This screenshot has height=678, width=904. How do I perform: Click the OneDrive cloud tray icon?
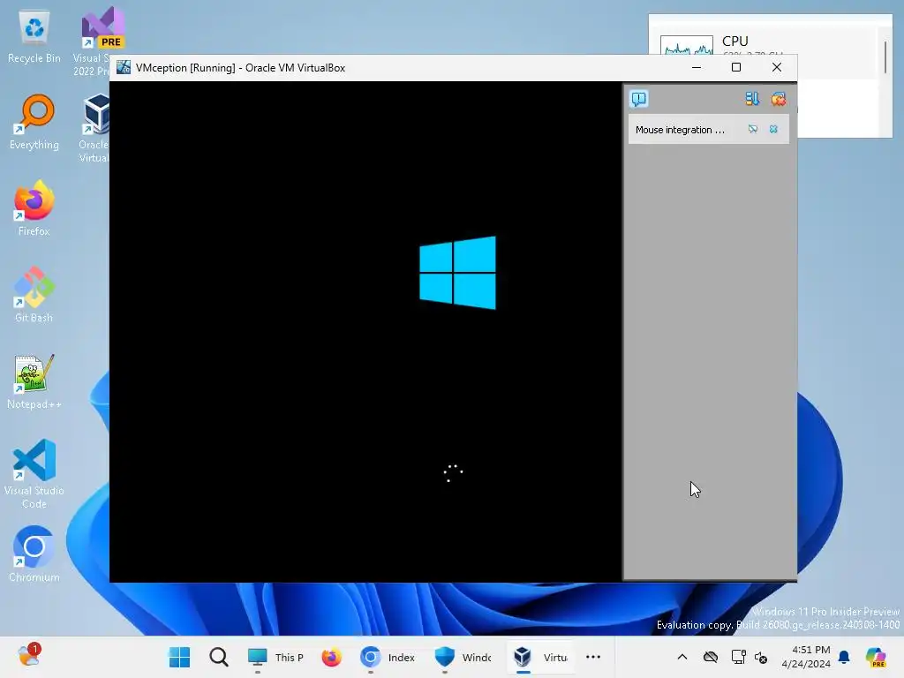pos(711,657)
